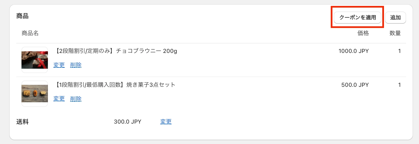Open the chocolate brownie product thumbnail

coord(35,60)
